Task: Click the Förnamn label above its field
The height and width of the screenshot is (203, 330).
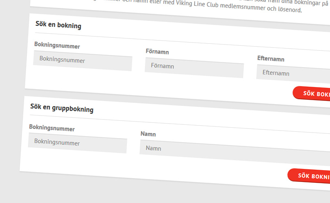Action: (157, 52)
